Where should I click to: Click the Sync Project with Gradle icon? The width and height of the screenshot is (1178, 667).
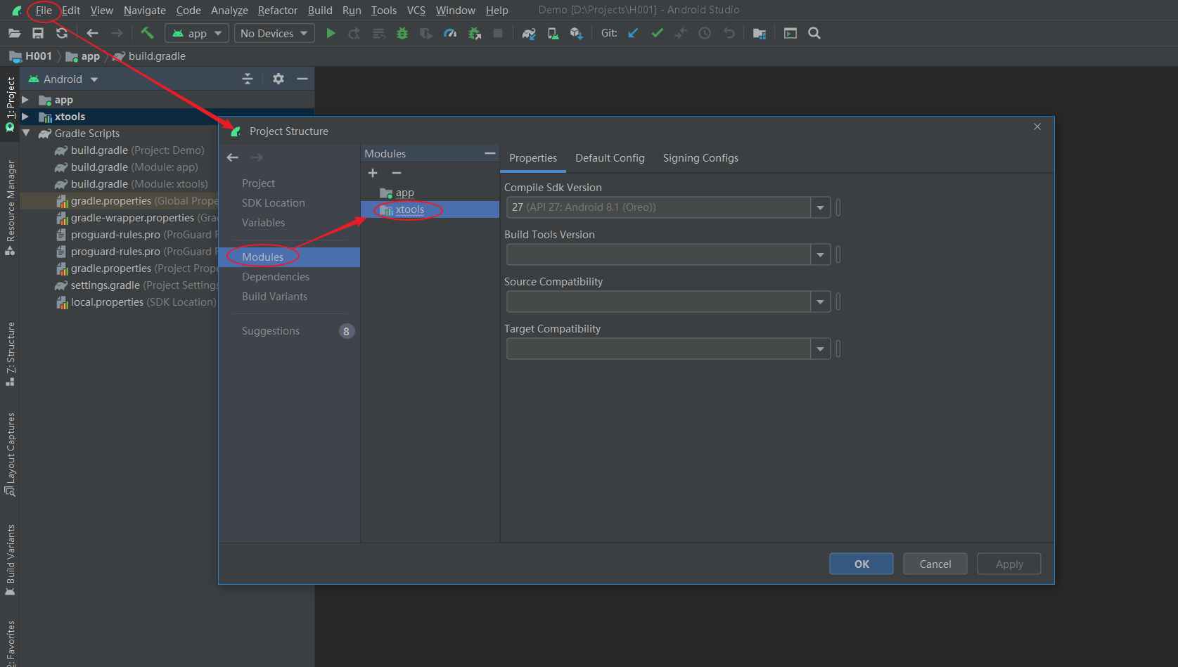529,33
